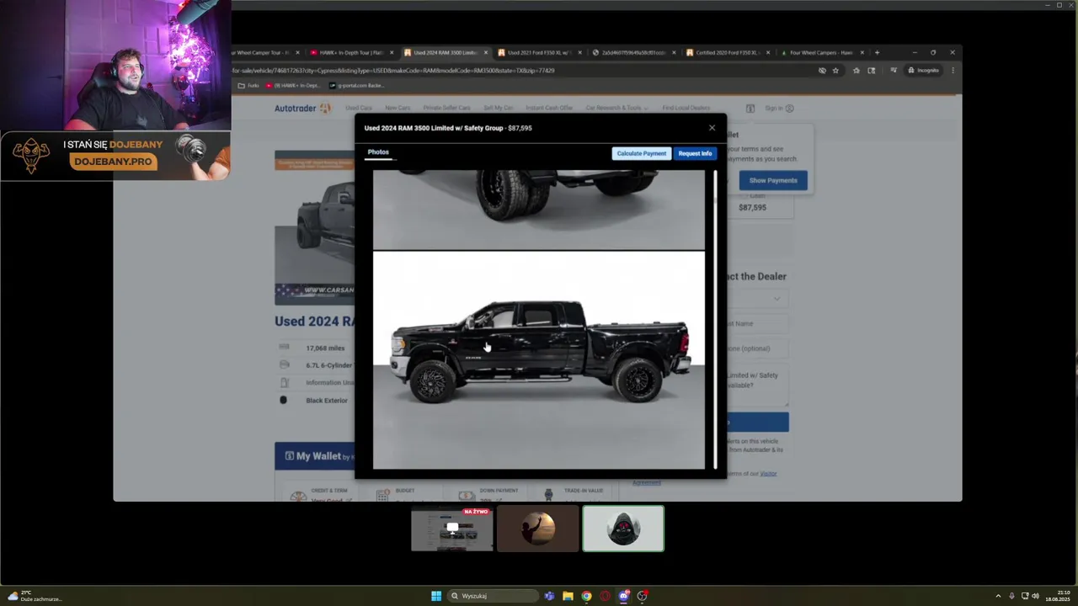This screenshot has height=606, width=1078.
Task: Click the Show Payments button
Action: coord(773,180)
